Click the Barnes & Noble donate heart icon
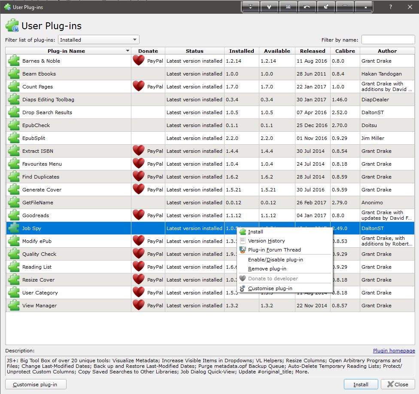The width and height of the screenshot is (419, 394). pyautogui.click(x=139, y=61)
